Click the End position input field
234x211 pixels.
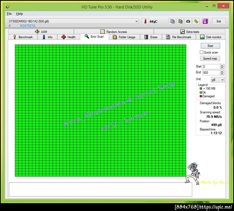click(211, 73)
